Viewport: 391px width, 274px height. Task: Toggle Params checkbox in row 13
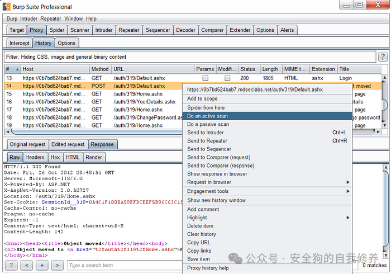(x=205, y=78)
